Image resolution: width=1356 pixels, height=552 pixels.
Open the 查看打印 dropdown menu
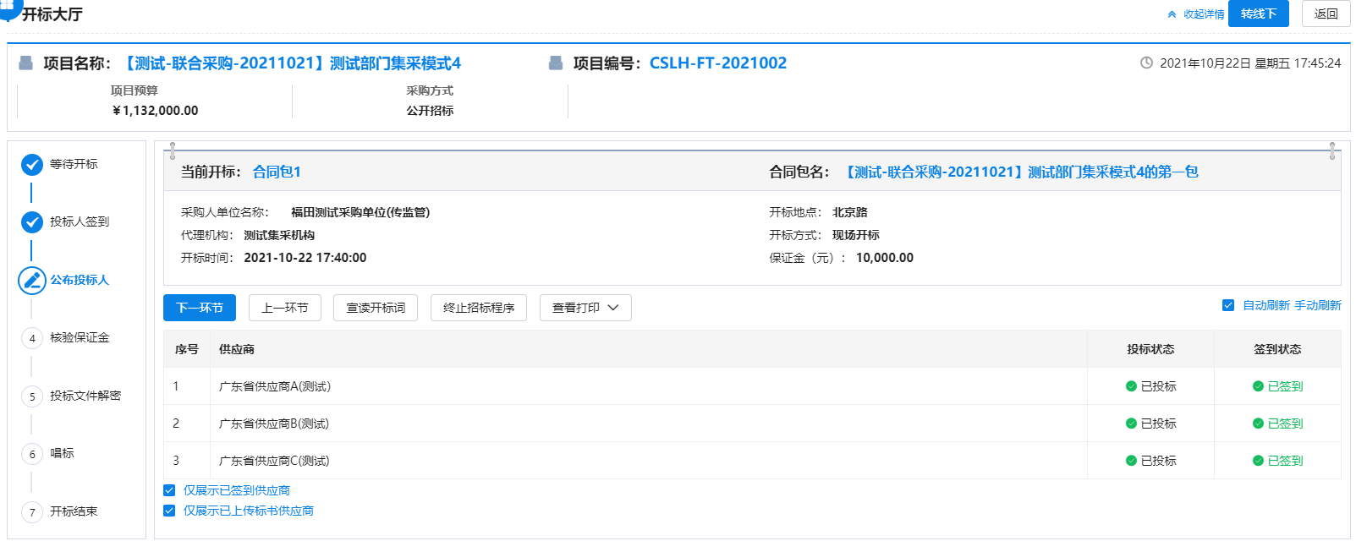[x=585, y=308]
